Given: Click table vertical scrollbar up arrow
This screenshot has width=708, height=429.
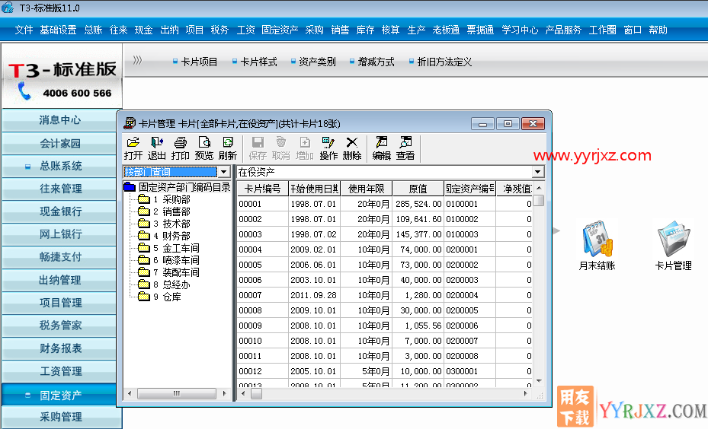Looking at the screenshot, I should 539,187.
